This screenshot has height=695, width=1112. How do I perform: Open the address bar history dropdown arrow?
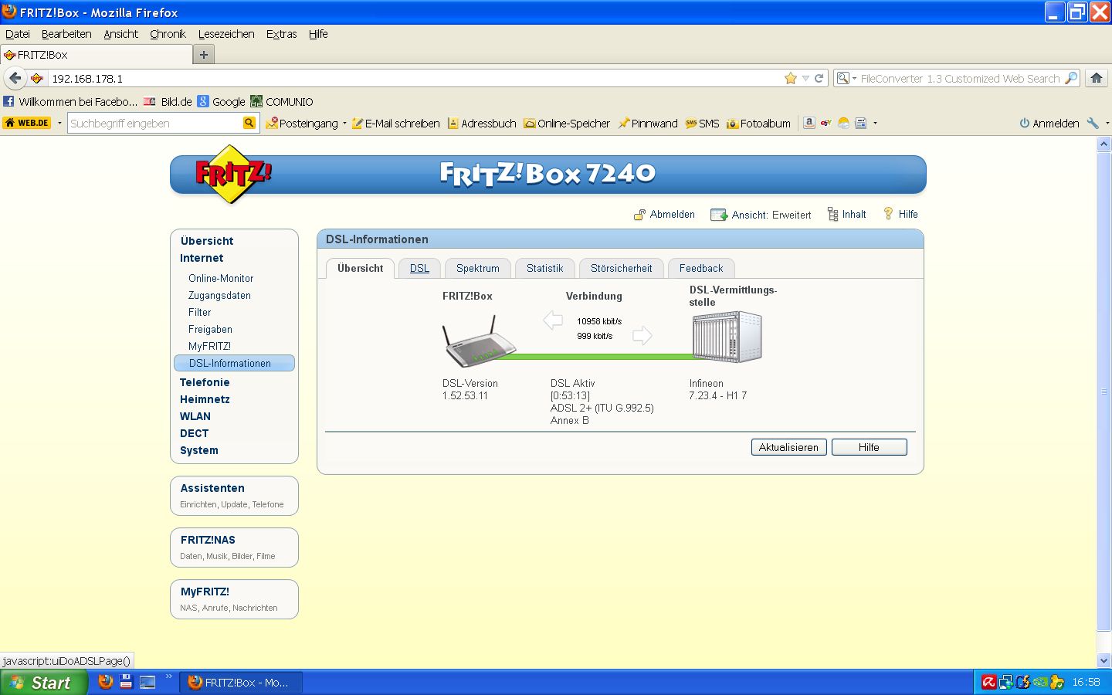click(x=805, y=78)
